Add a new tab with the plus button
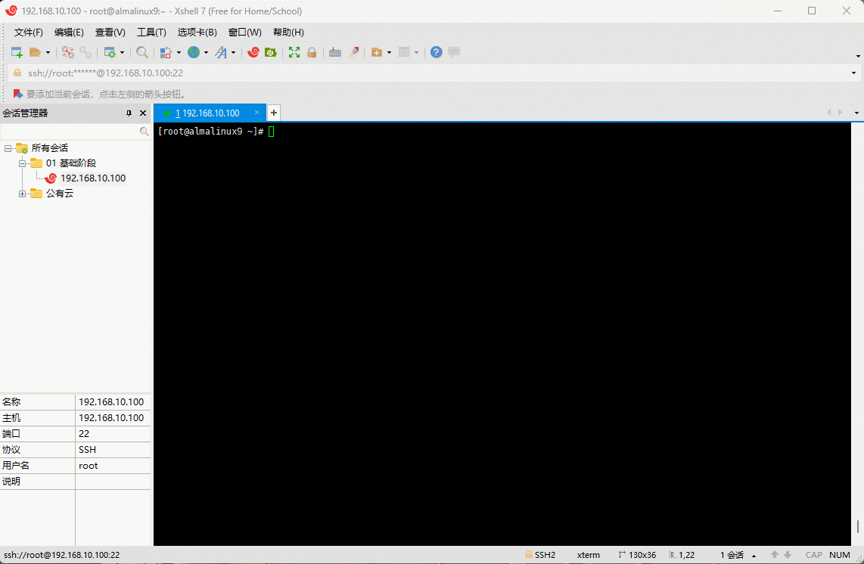The image size is (864, 564). (274, 113)
